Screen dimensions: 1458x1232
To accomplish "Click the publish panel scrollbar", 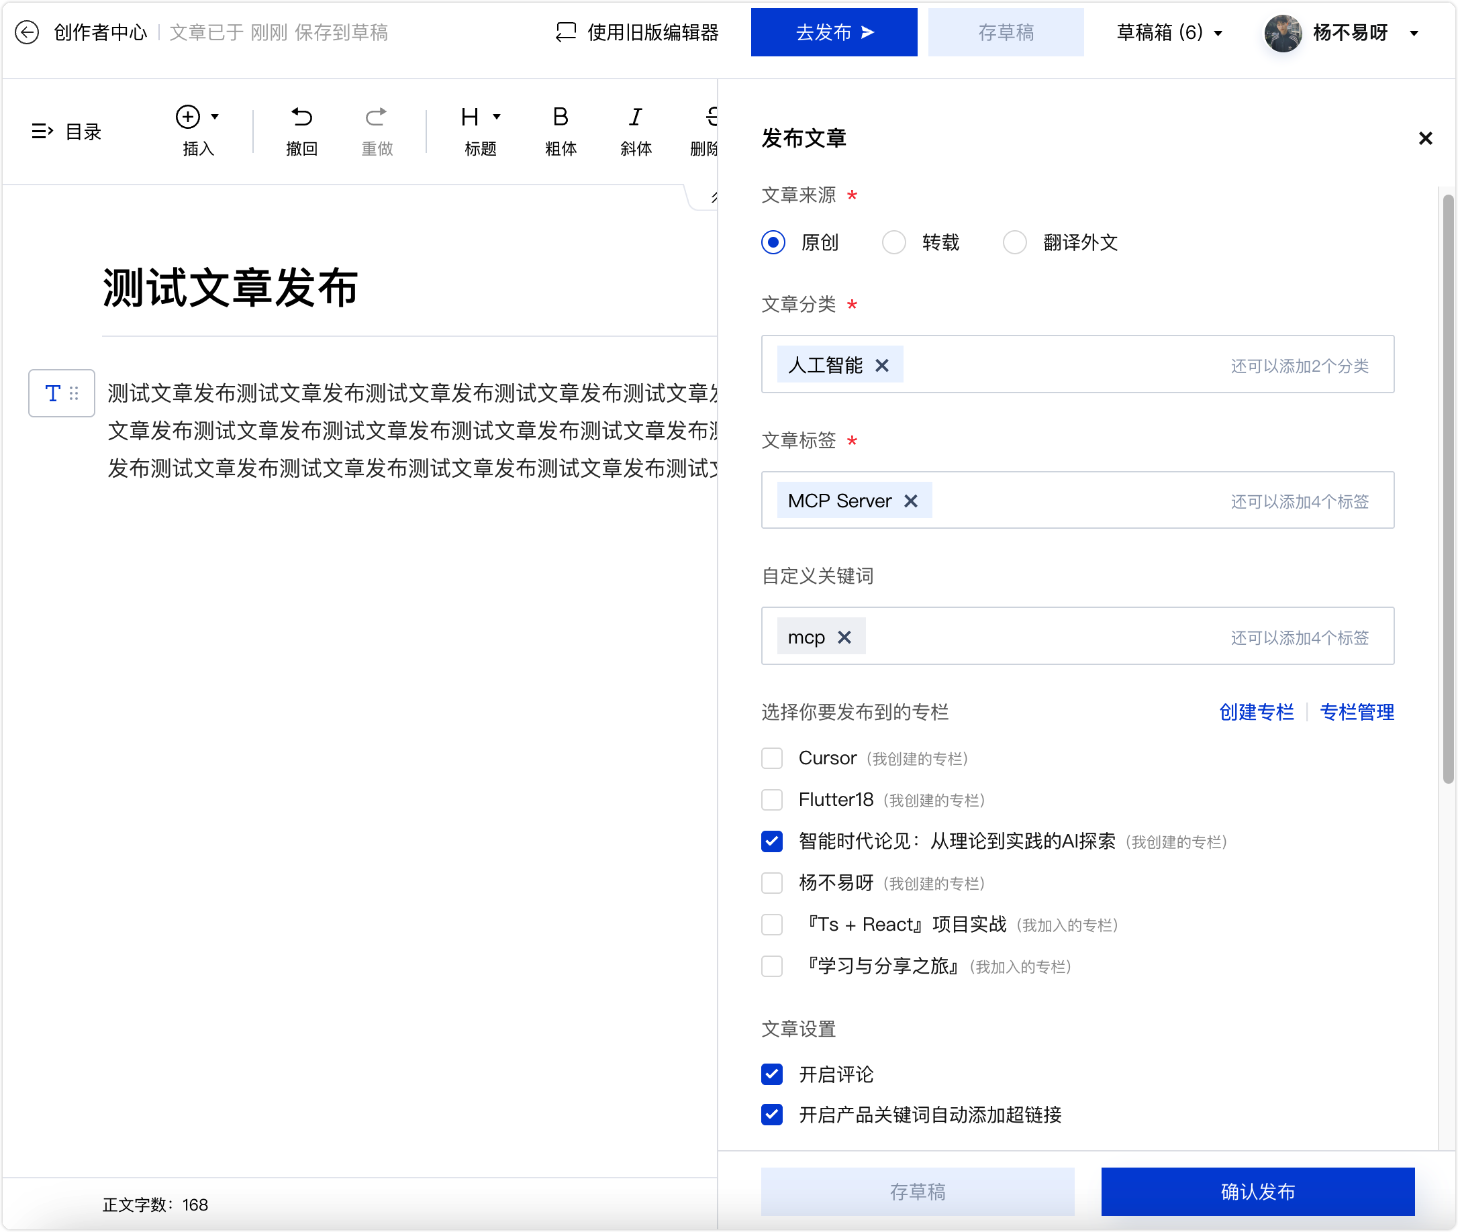I will 1448,489.
